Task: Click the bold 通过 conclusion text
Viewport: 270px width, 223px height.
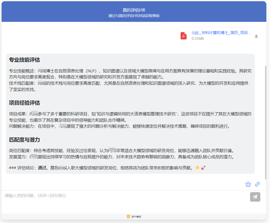Action: [x=42, y=168]
